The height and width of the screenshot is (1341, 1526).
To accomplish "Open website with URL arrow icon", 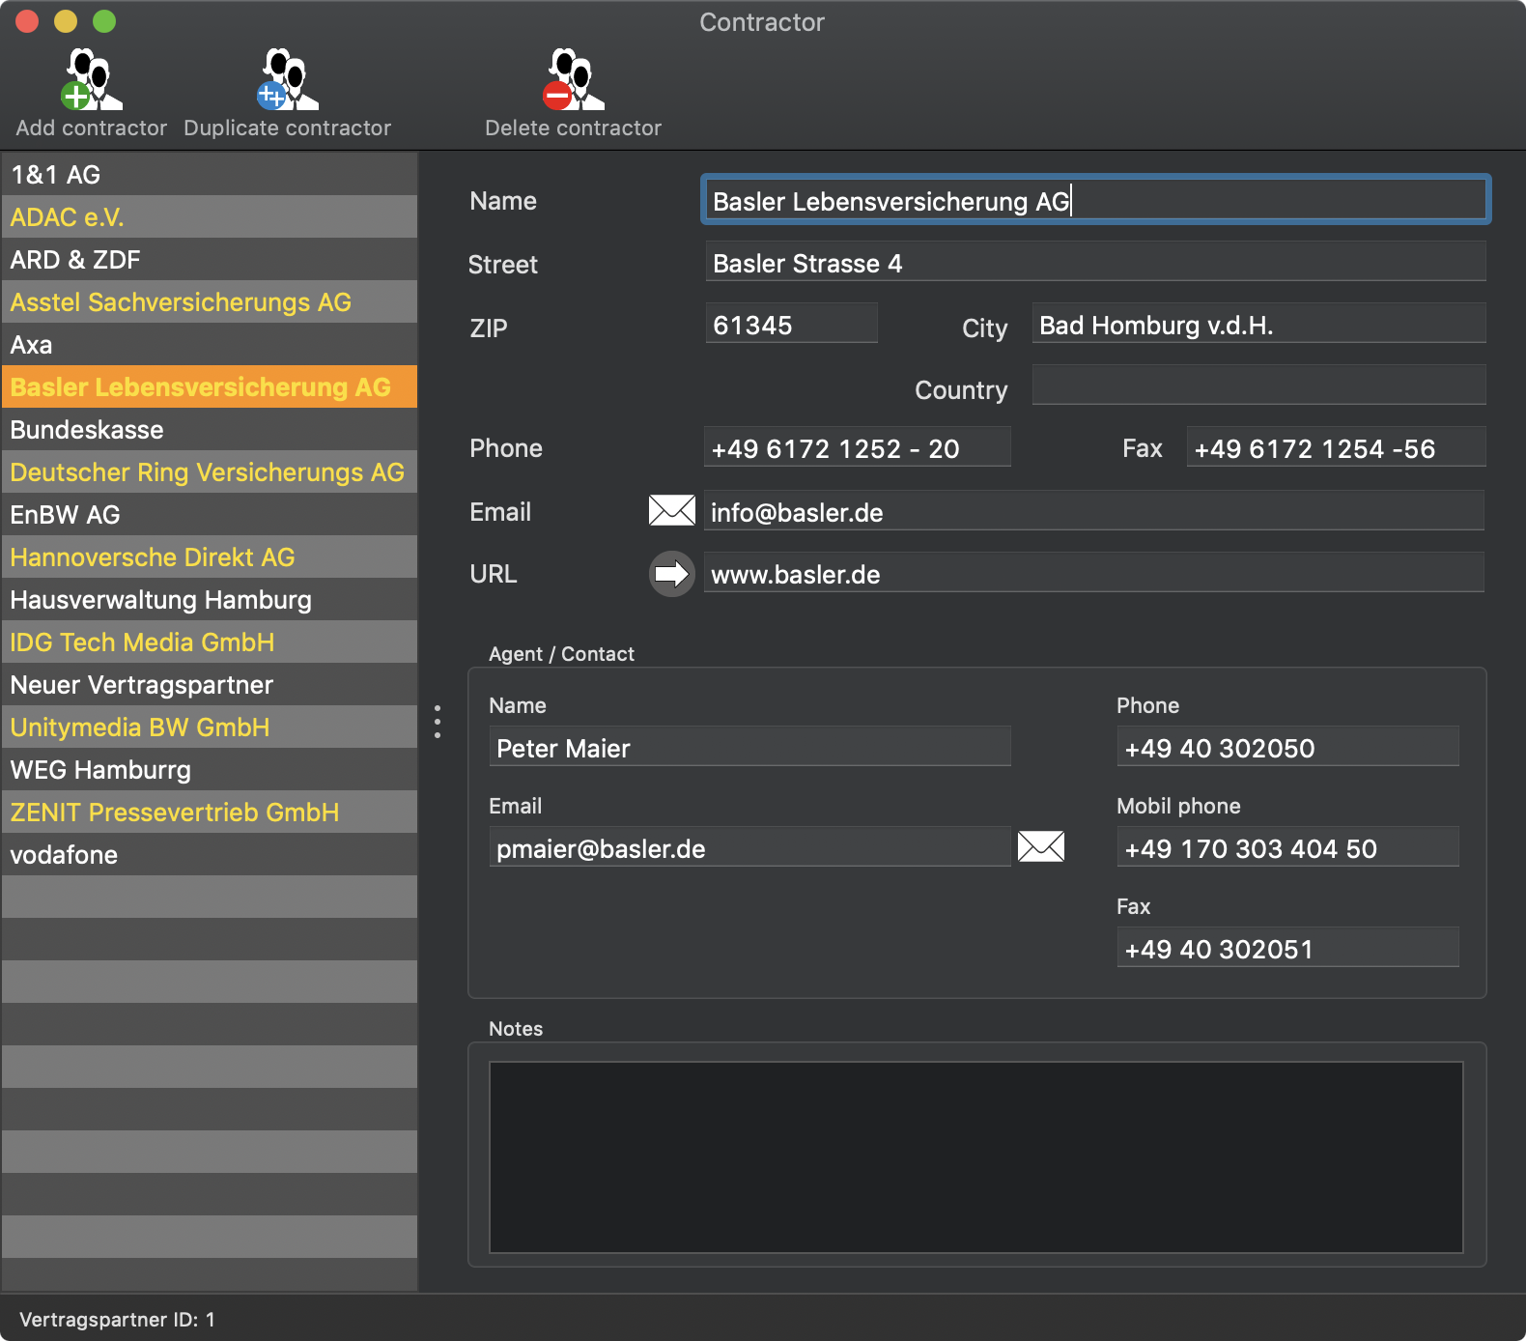I will pyautogui.click(x=672, y=574).
